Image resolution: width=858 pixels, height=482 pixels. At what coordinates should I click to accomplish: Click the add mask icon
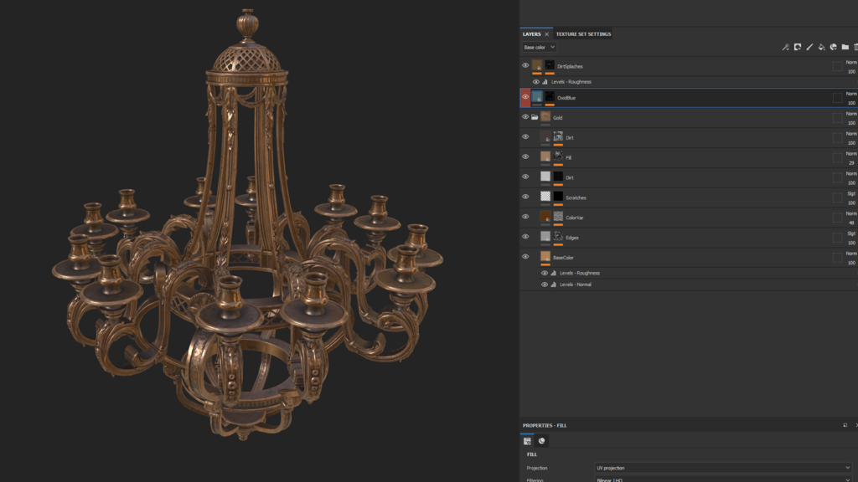tap(797, 48)
